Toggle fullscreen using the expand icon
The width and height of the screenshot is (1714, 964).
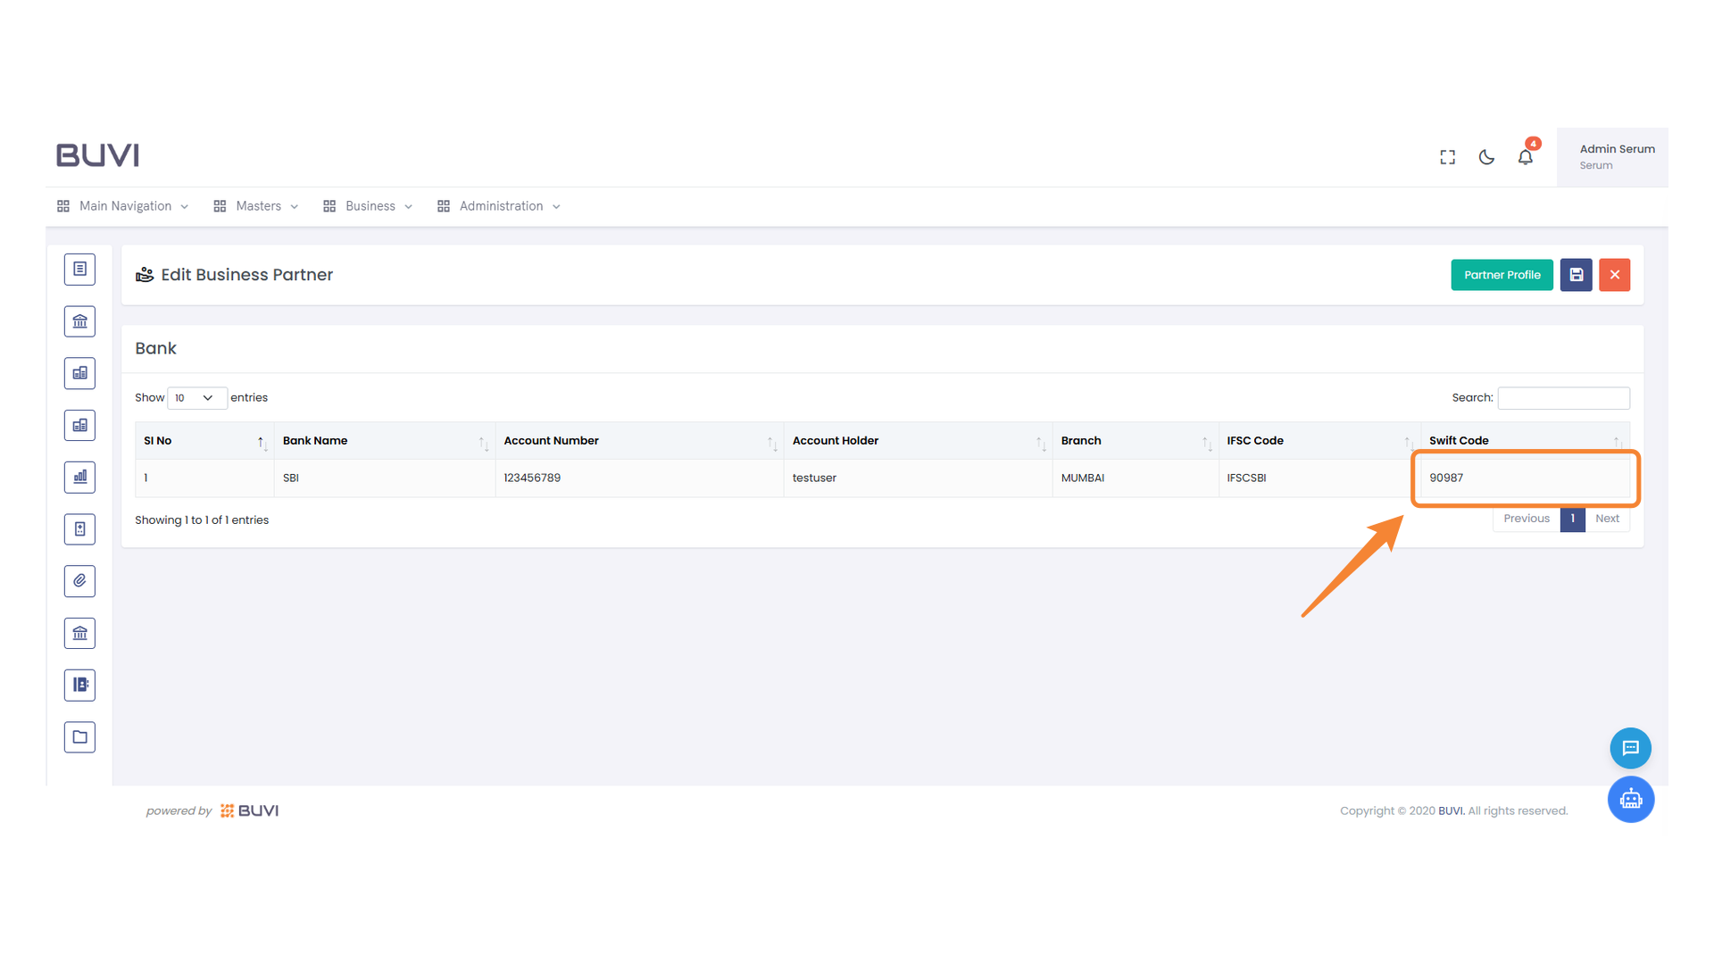1447,156
